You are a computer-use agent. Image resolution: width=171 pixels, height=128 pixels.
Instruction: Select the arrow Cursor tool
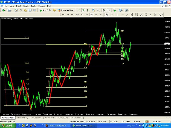tap(107, 15)
